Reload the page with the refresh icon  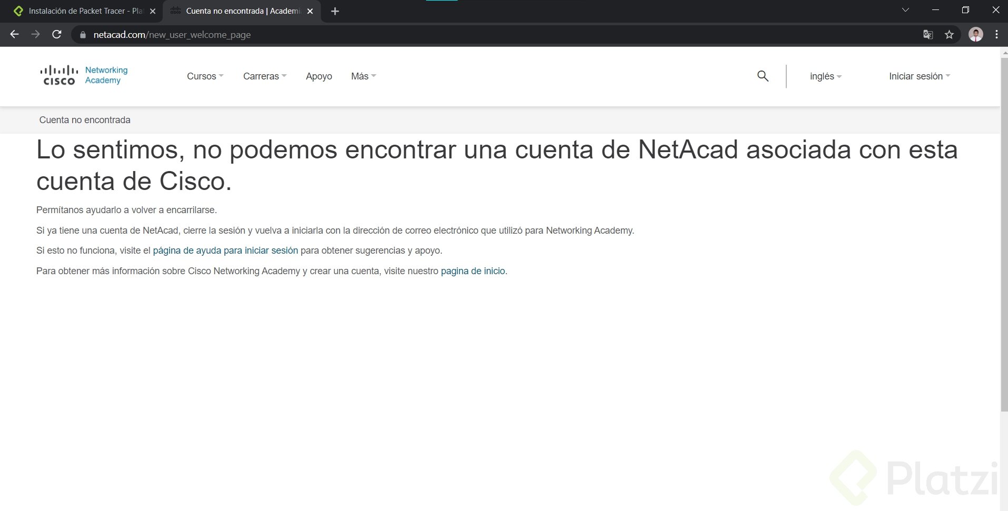coord(57,35)
